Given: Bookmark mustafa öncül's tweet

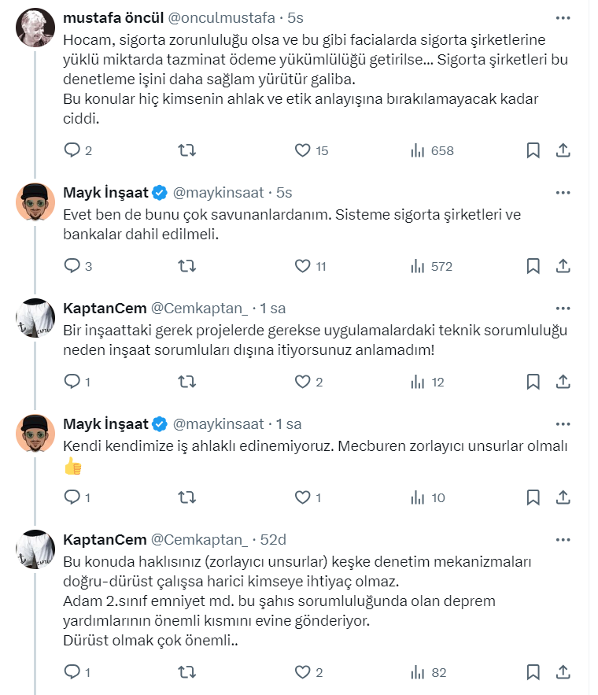Looking at the screenshot, I should pos(533,150).
